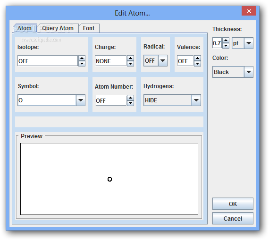Click the O atom in the preview
This screenshot has height=240, width=269.
tap(109, 179)
